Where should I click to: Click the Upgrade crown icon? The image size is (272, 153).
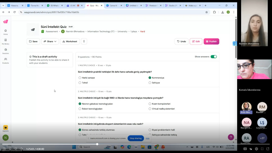point(6,128)
